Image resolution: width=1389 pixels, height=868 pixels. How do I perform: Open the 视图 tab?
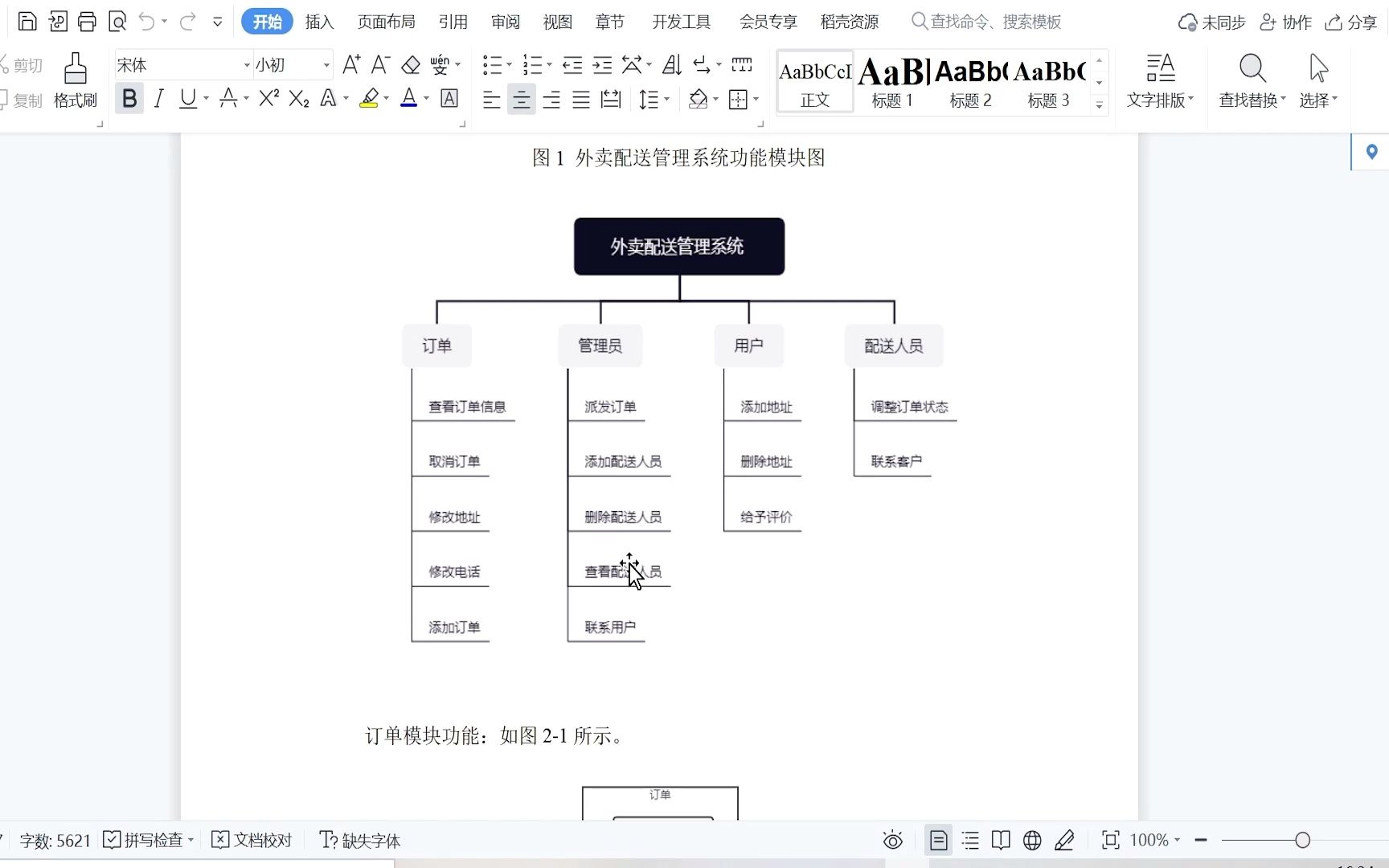[558, 22]
